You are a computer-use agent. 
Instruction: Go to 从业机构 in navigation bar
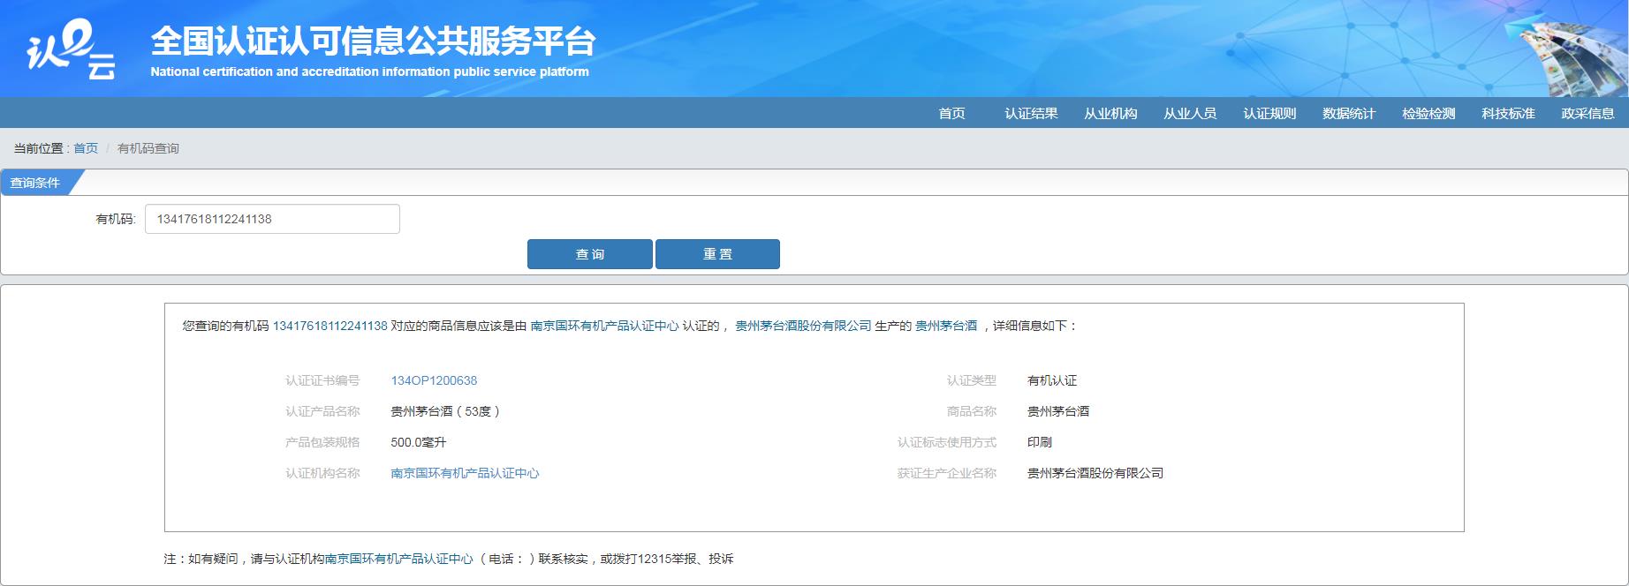[1110, 113]
